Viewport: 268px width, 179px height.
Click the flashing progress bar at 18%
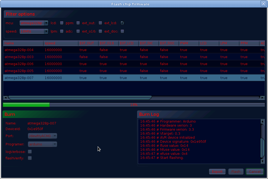pos(134,105)
